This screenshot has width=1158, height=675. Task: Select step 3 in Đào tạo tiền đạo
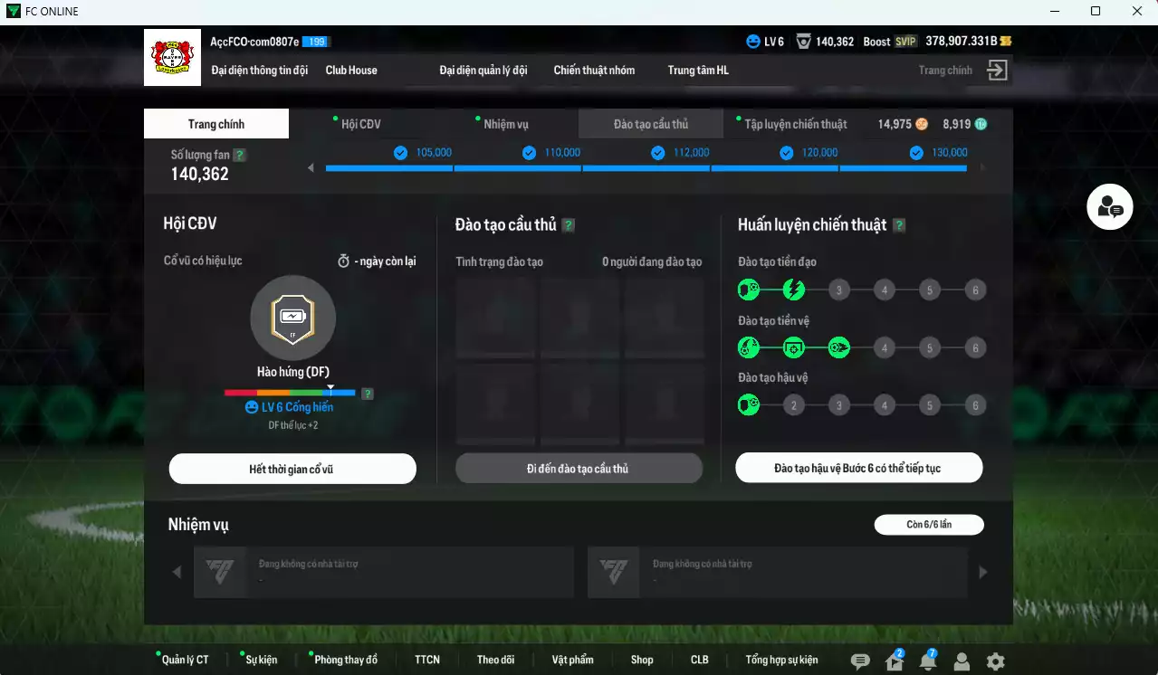coord(839,290)
